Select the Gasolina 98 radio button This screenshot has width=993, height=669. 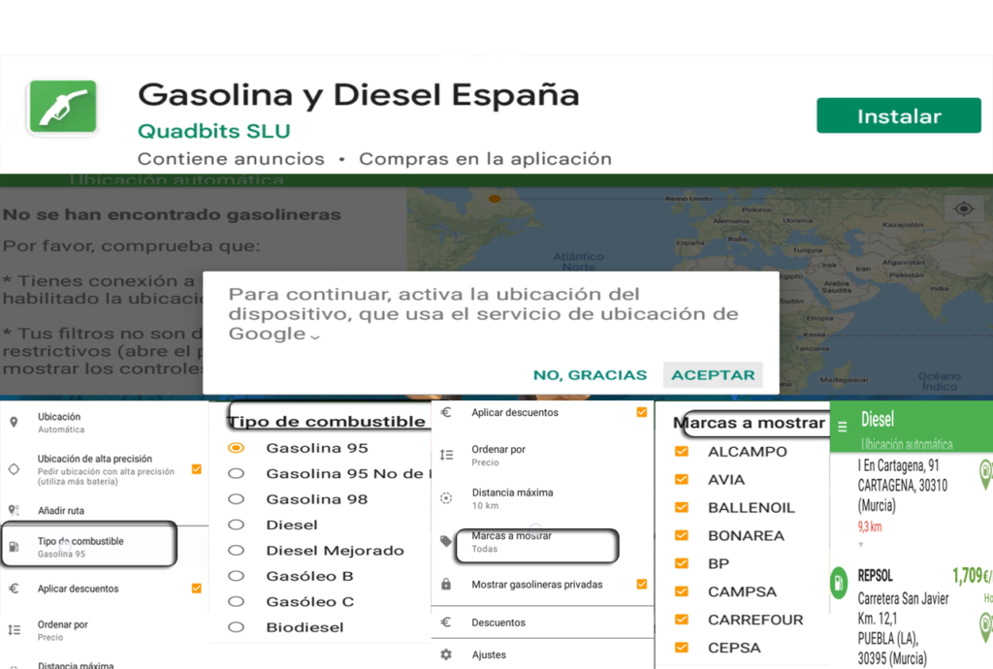236,498
